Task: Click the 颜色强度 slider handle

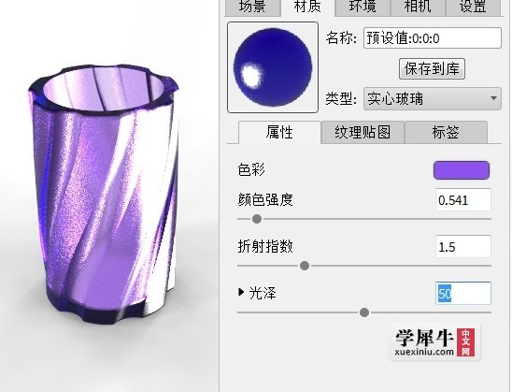Action: (x=257, y=219)
